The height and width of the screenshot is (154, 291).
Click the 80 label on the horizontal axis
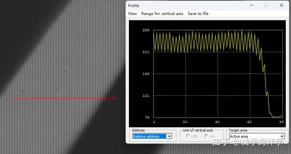[282, 122]
